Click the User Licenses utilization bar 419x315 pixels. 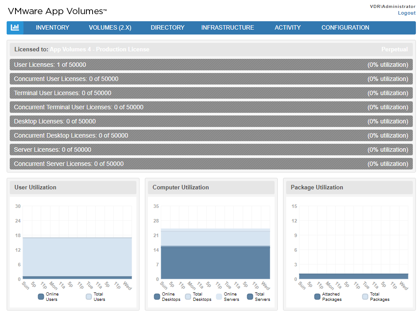pyautogui.click(x=211, y=65)
